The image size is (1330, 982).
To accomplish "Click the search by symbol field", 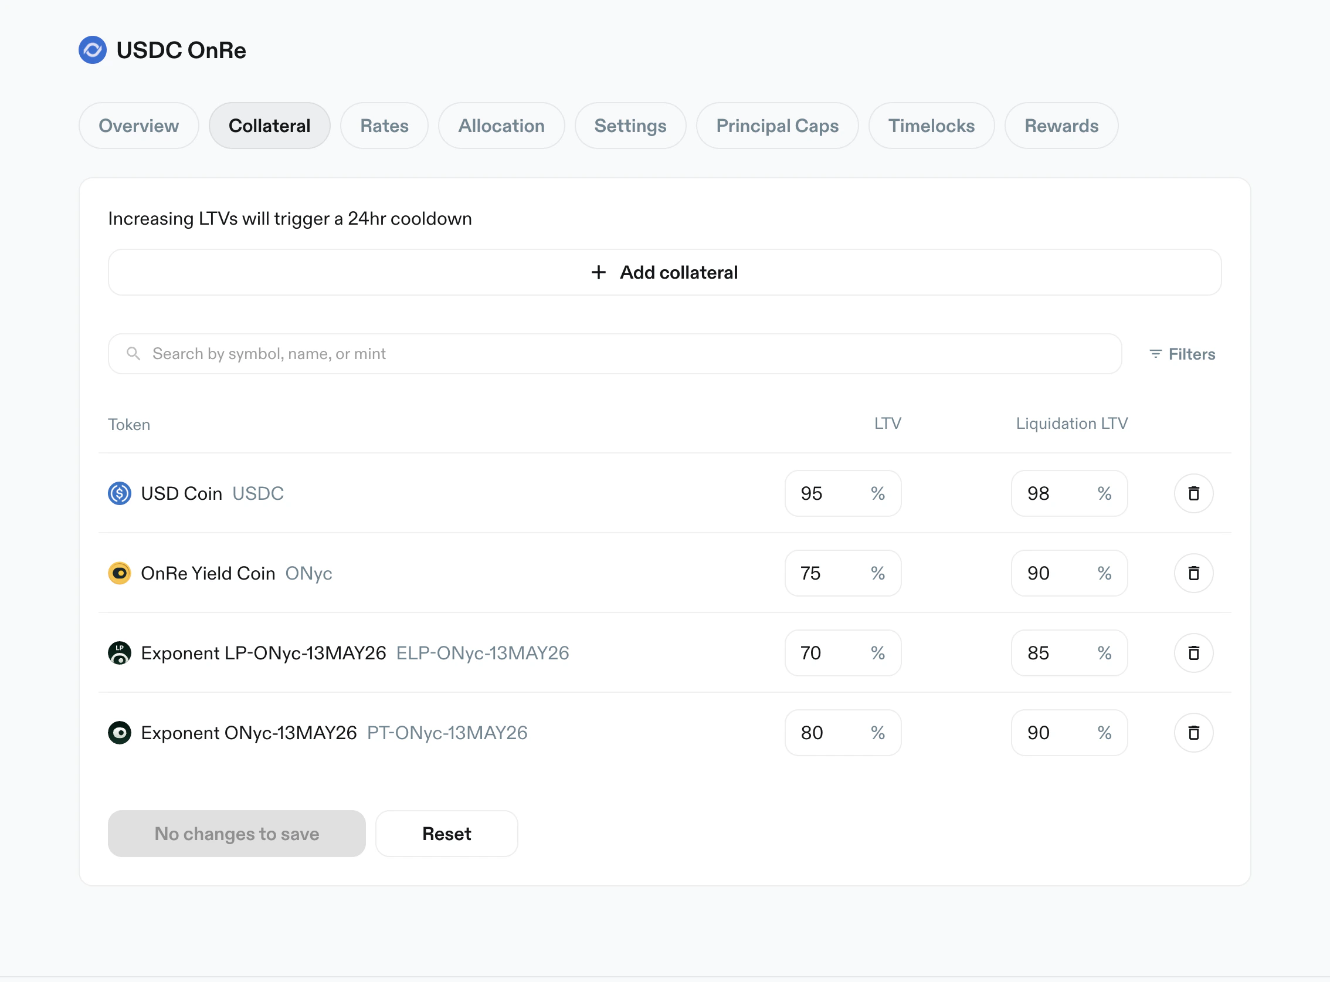I will pos(615,354).
